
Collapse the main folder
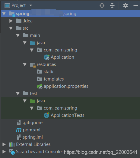[x=18, y=35]
